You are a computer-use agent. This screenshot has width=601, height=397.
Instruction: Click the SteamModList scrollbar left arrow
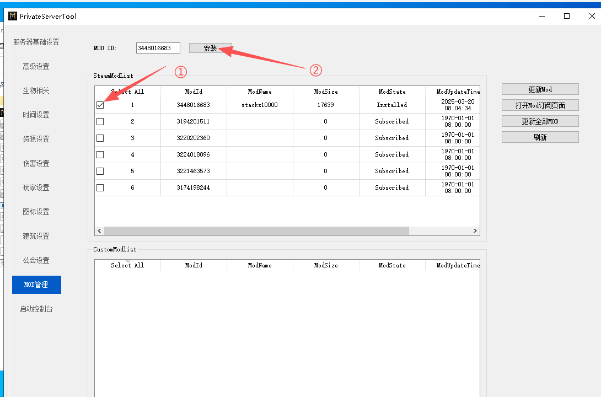point(100,231)
